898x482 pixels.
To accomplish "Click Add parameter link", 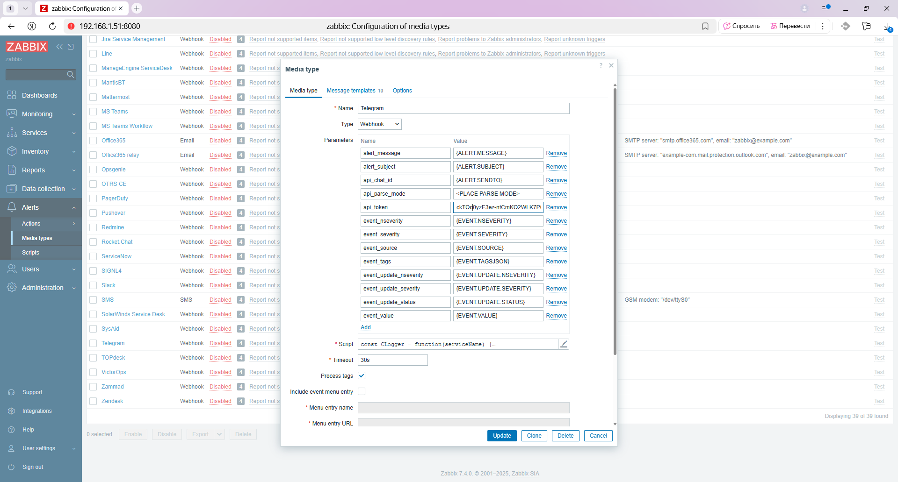I will pos(366,327).
